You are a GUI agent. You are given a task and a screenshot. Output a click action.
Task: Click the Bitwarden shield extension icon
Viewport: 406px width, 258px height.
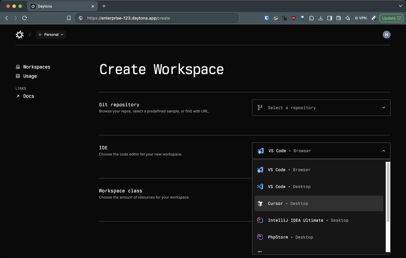pos(266,18)
